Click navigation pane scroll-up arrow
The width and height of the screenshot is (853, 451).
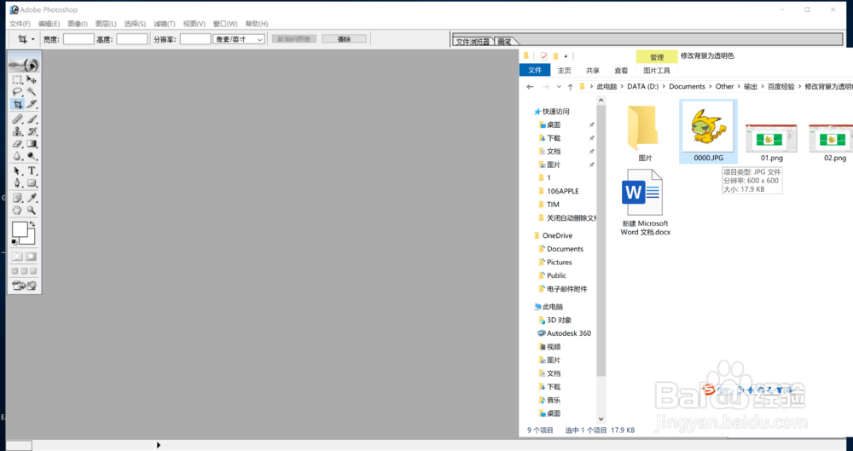601,101
